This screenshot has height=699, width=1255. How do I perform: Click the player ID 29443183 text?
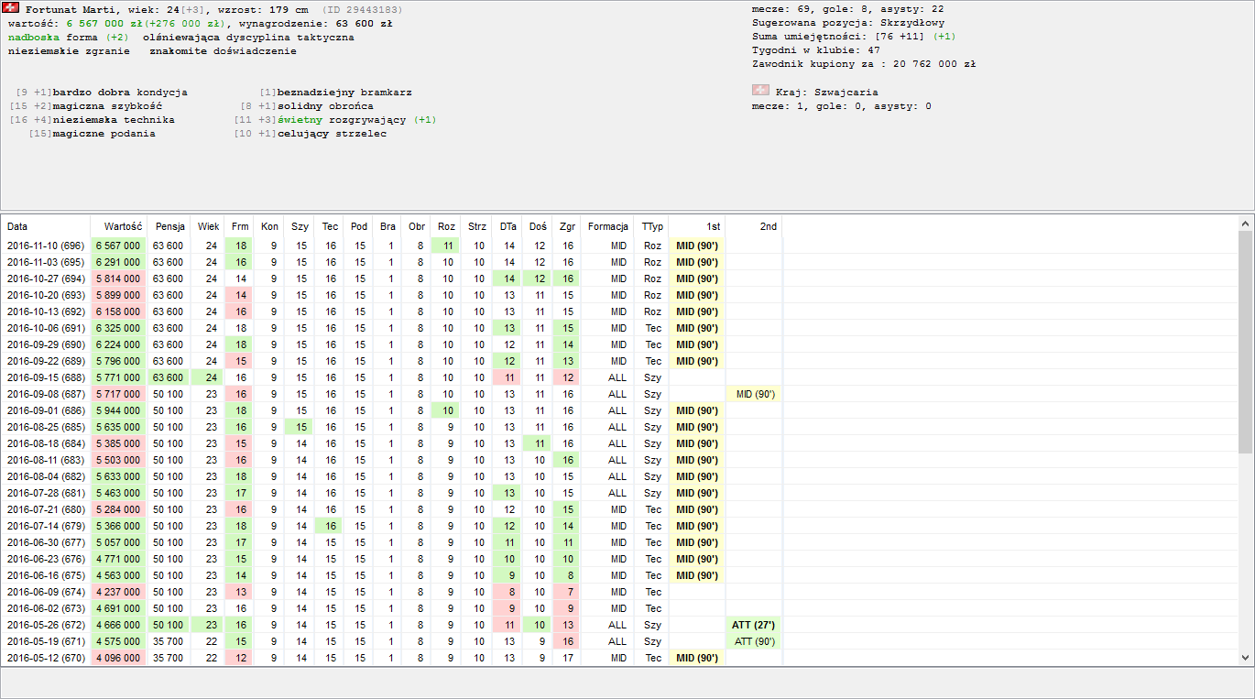pos(361,9)
